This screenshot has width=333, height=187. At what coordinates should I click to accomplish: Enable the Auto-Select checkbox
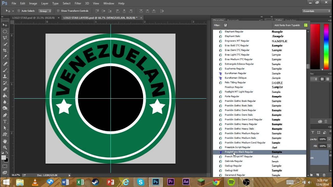(19, 11)
